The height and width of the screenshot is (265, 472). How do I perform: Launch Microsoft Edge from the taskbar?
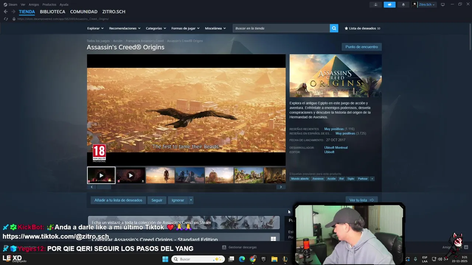click(242, 259)
